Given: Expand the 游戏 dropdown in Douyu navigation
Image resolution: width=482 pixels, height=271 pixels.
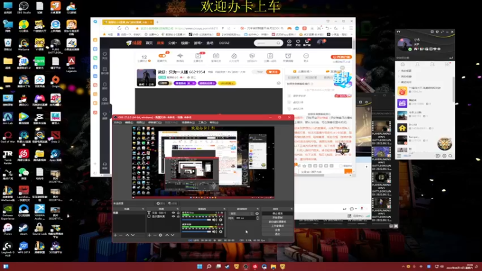Looking at the screenshot, I should pyautogui.click(x=198, y=43).
